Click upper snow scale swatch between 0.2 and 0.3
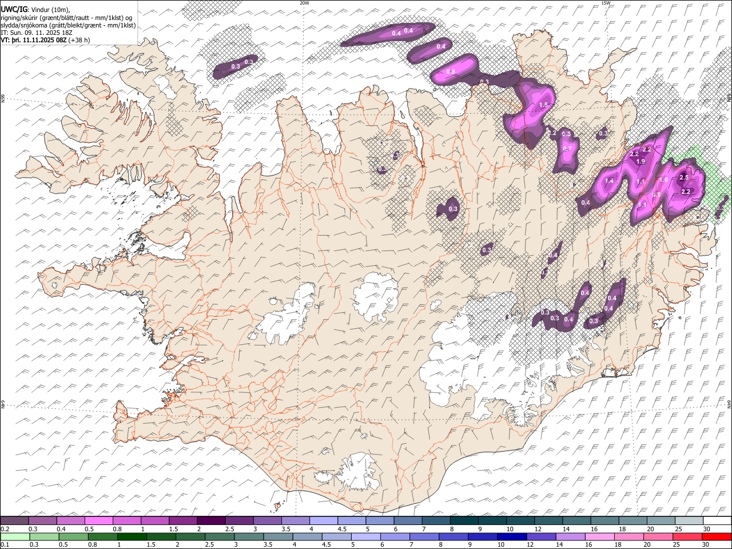The image size is (732, 549). (x=14, y=521)
